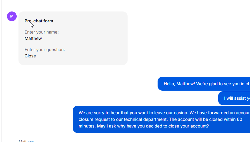Click "We are sorry to hear" opening text
250x142 pixels.
coord(99,113)
